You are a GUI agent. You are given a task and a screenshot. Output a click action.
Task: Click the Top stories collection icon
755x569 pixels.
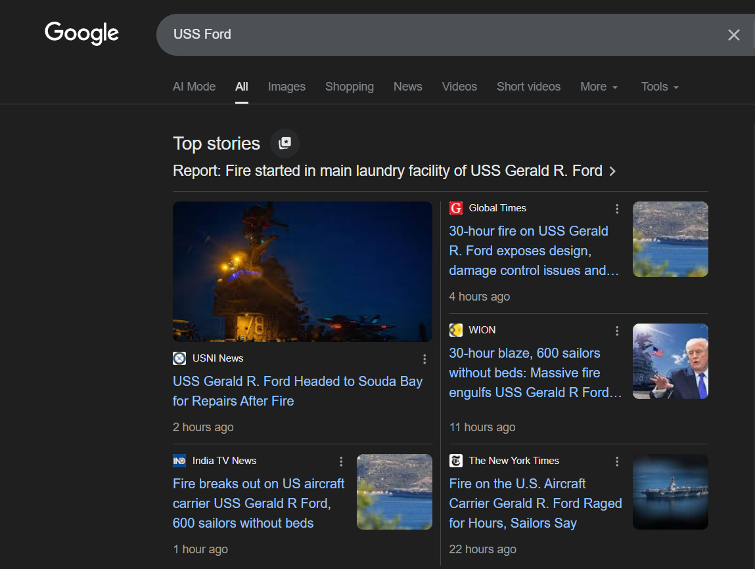point(285,143)
